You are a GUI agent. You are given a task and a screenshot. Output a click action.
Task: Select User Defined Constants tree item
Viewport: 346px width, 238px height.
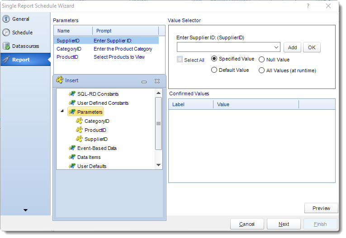[103, 103]
